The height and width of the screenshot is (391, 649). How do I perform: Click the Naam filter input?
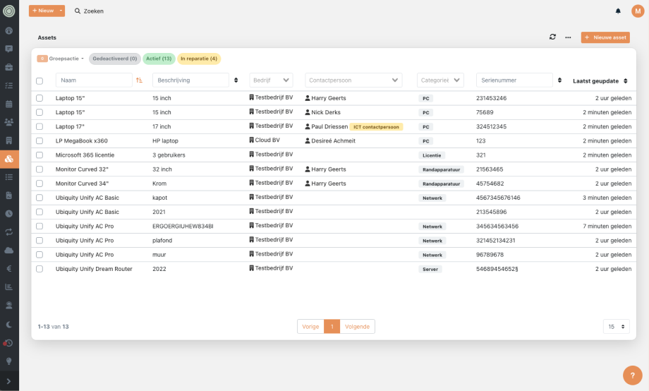[94, 80]
